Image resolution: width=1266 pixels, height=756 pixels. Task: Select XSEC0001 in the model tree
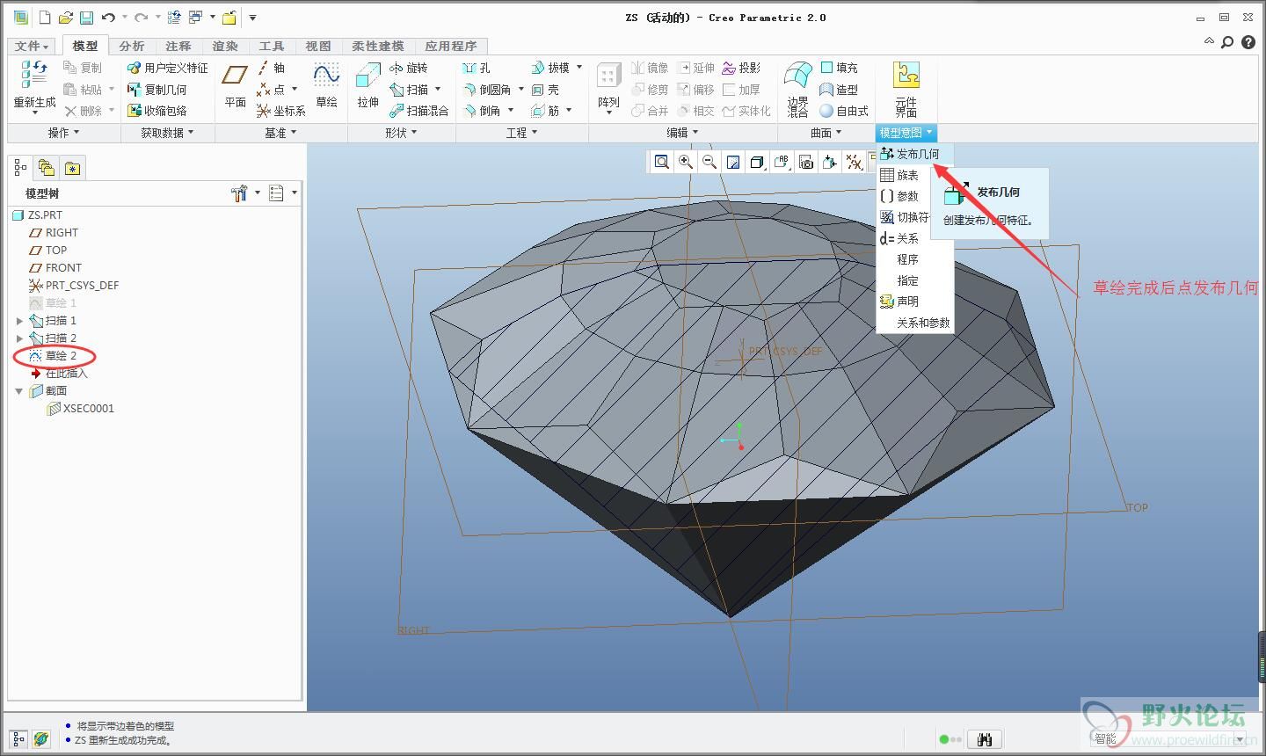click(80, 409)
